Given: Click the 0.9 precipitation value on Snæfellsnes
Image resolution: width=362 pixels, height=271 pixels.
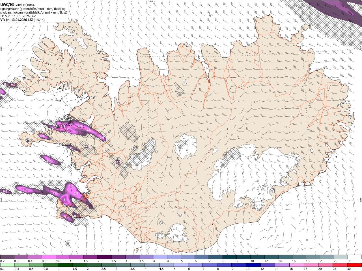Looking at the screenshot, I should click(42, 136).
